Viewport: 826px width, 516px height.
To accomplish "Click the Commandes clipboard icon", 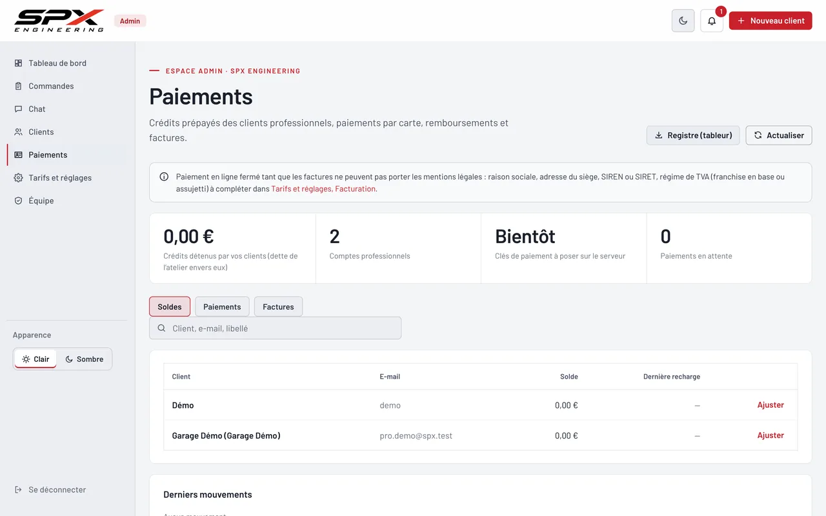I will point(18,86).
